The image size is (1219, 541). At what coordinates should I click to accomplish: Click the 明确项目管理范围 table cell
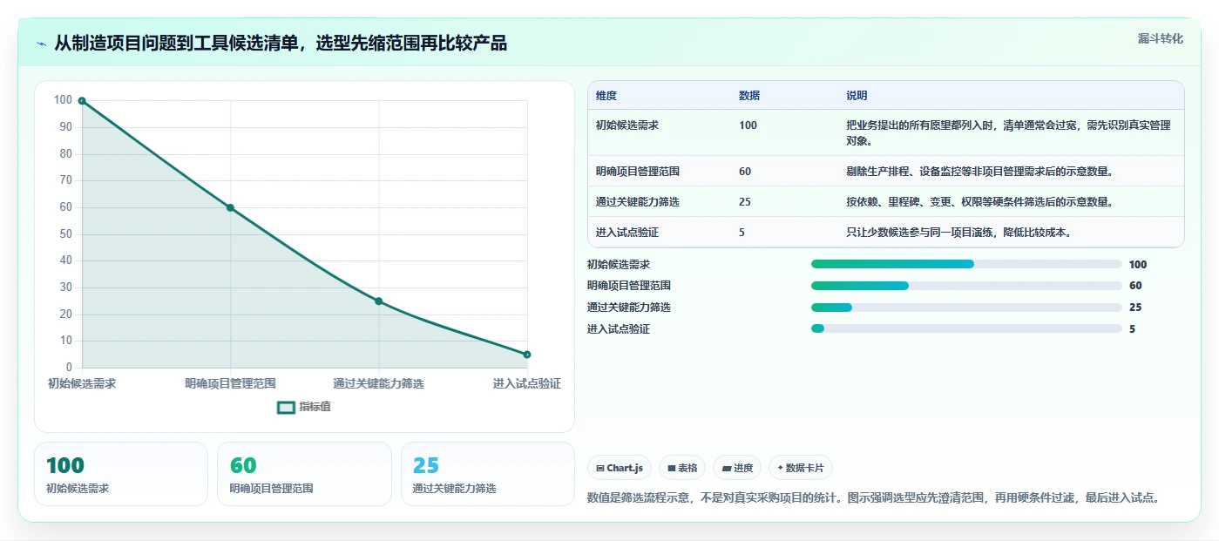638,172
